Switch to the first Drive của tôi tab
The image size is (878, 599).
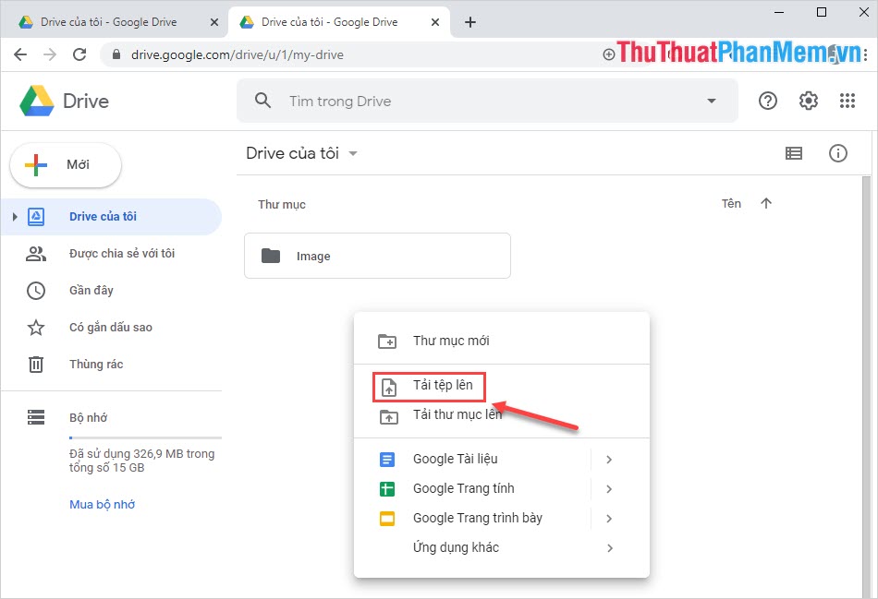[109, 22]
